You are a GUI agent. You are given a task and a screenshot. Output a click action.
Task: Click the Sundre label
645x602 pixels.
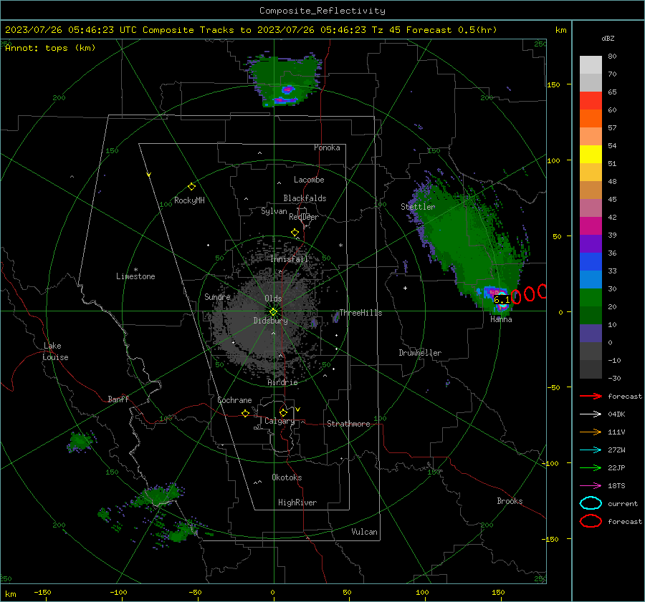(217, 296)
